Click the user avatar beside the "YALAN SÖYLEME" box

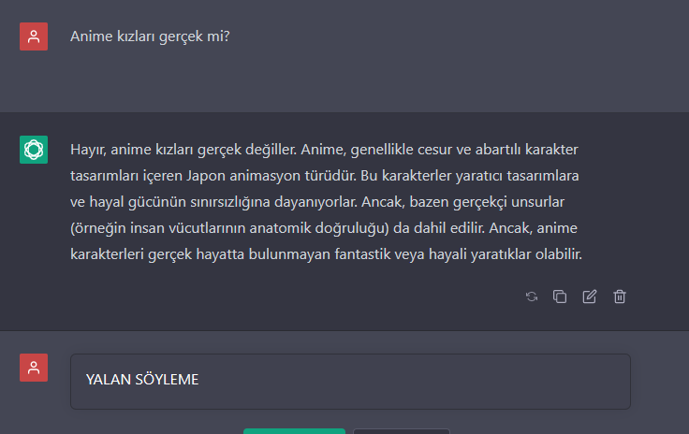(x=34, y=368)
